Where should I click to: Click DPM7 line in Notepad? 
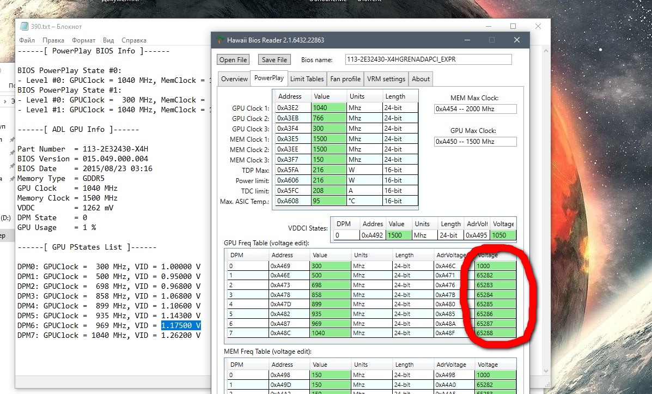(109, 335)
